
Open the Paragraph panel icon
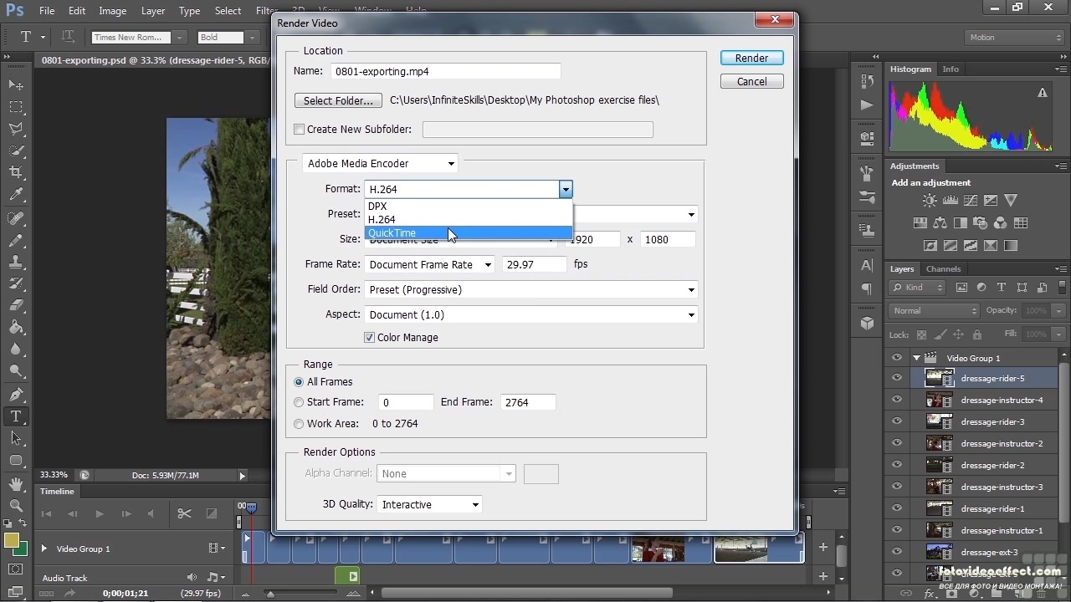867,289
